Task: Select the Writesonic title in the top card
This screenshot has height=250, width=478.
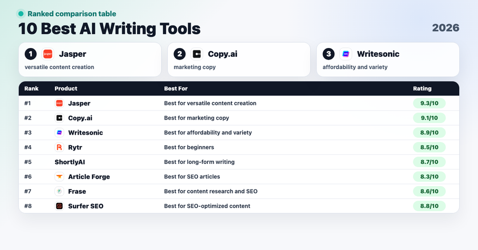Action: click(x=378, y=54)
